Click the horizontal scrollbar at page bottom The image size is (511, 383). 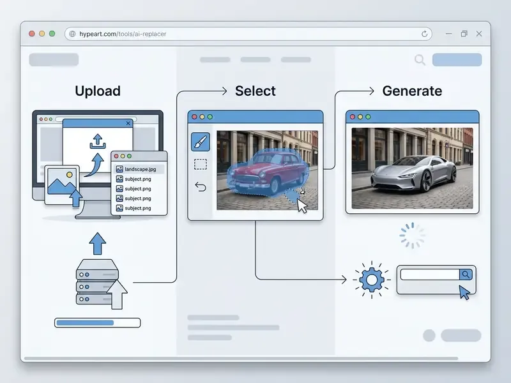(x=241, y=359)
